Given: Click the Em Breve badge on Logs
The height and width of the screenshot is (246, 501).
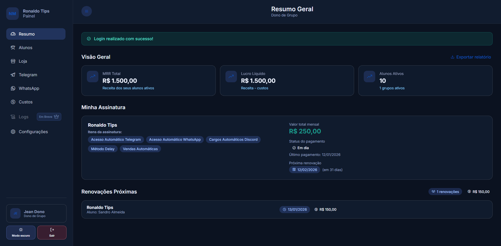Looking at the screenshot, I should click(49, 117).
